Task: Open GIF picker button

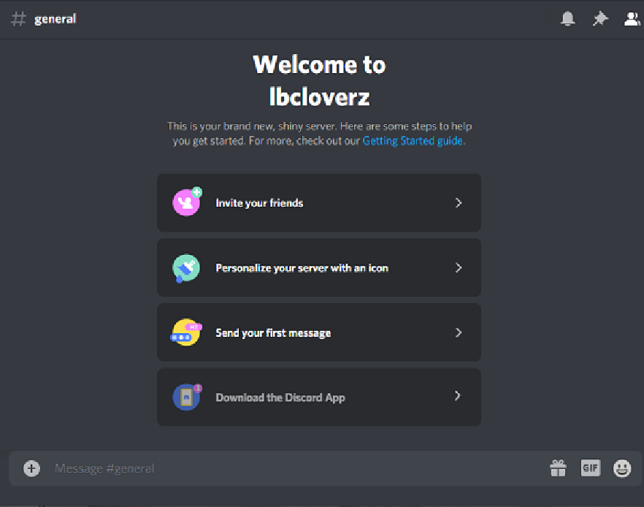Action: click(x=591, y=468)
